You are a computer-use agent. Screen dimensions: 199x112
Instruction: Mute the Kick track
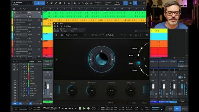coord(17,13)
